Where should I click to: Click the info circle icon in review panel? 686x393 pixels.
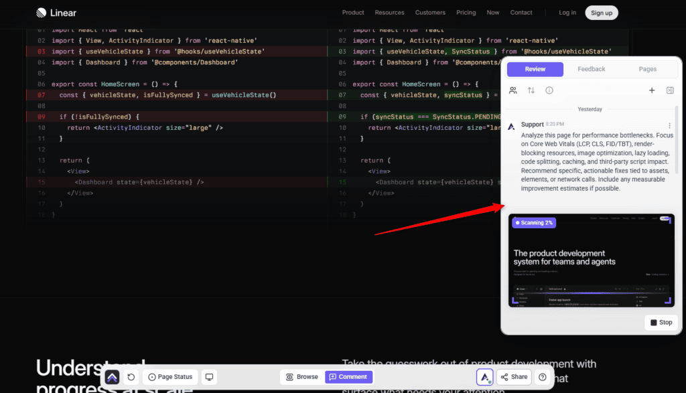click(549, 90)
